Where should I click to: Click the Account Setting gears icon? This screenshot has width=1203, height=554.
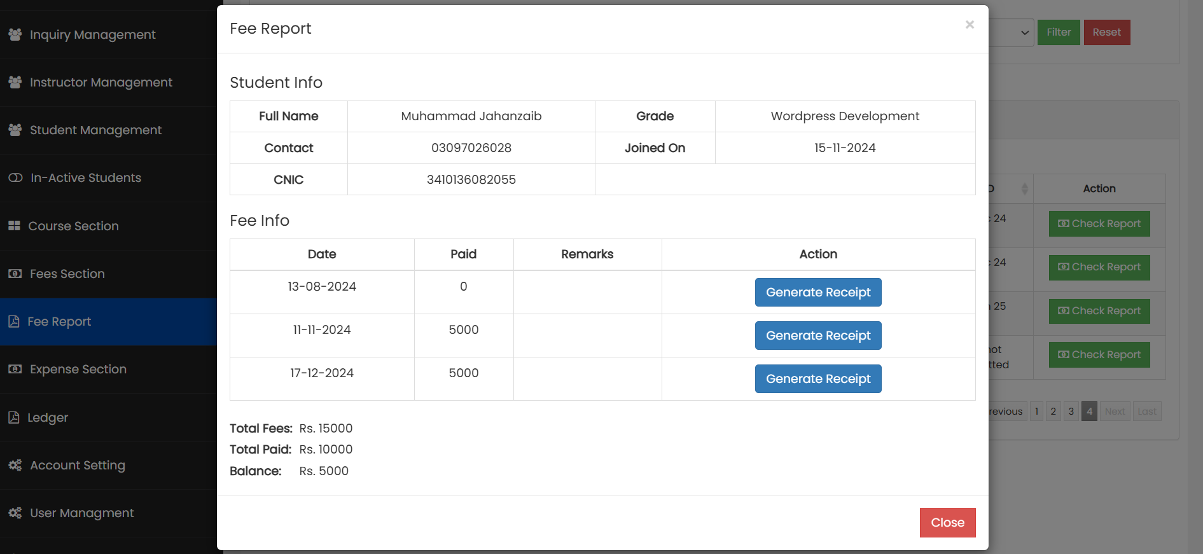[15, 465]
